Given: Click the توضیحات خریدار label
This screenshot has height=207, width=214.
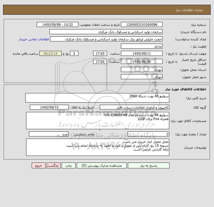Looking at the screenshot, I should (x=195, y=148).
